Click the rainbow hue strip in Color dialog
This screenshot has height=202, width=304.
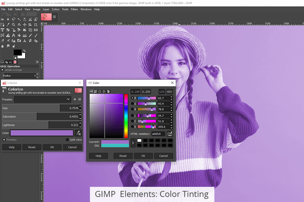pos(126,116)
